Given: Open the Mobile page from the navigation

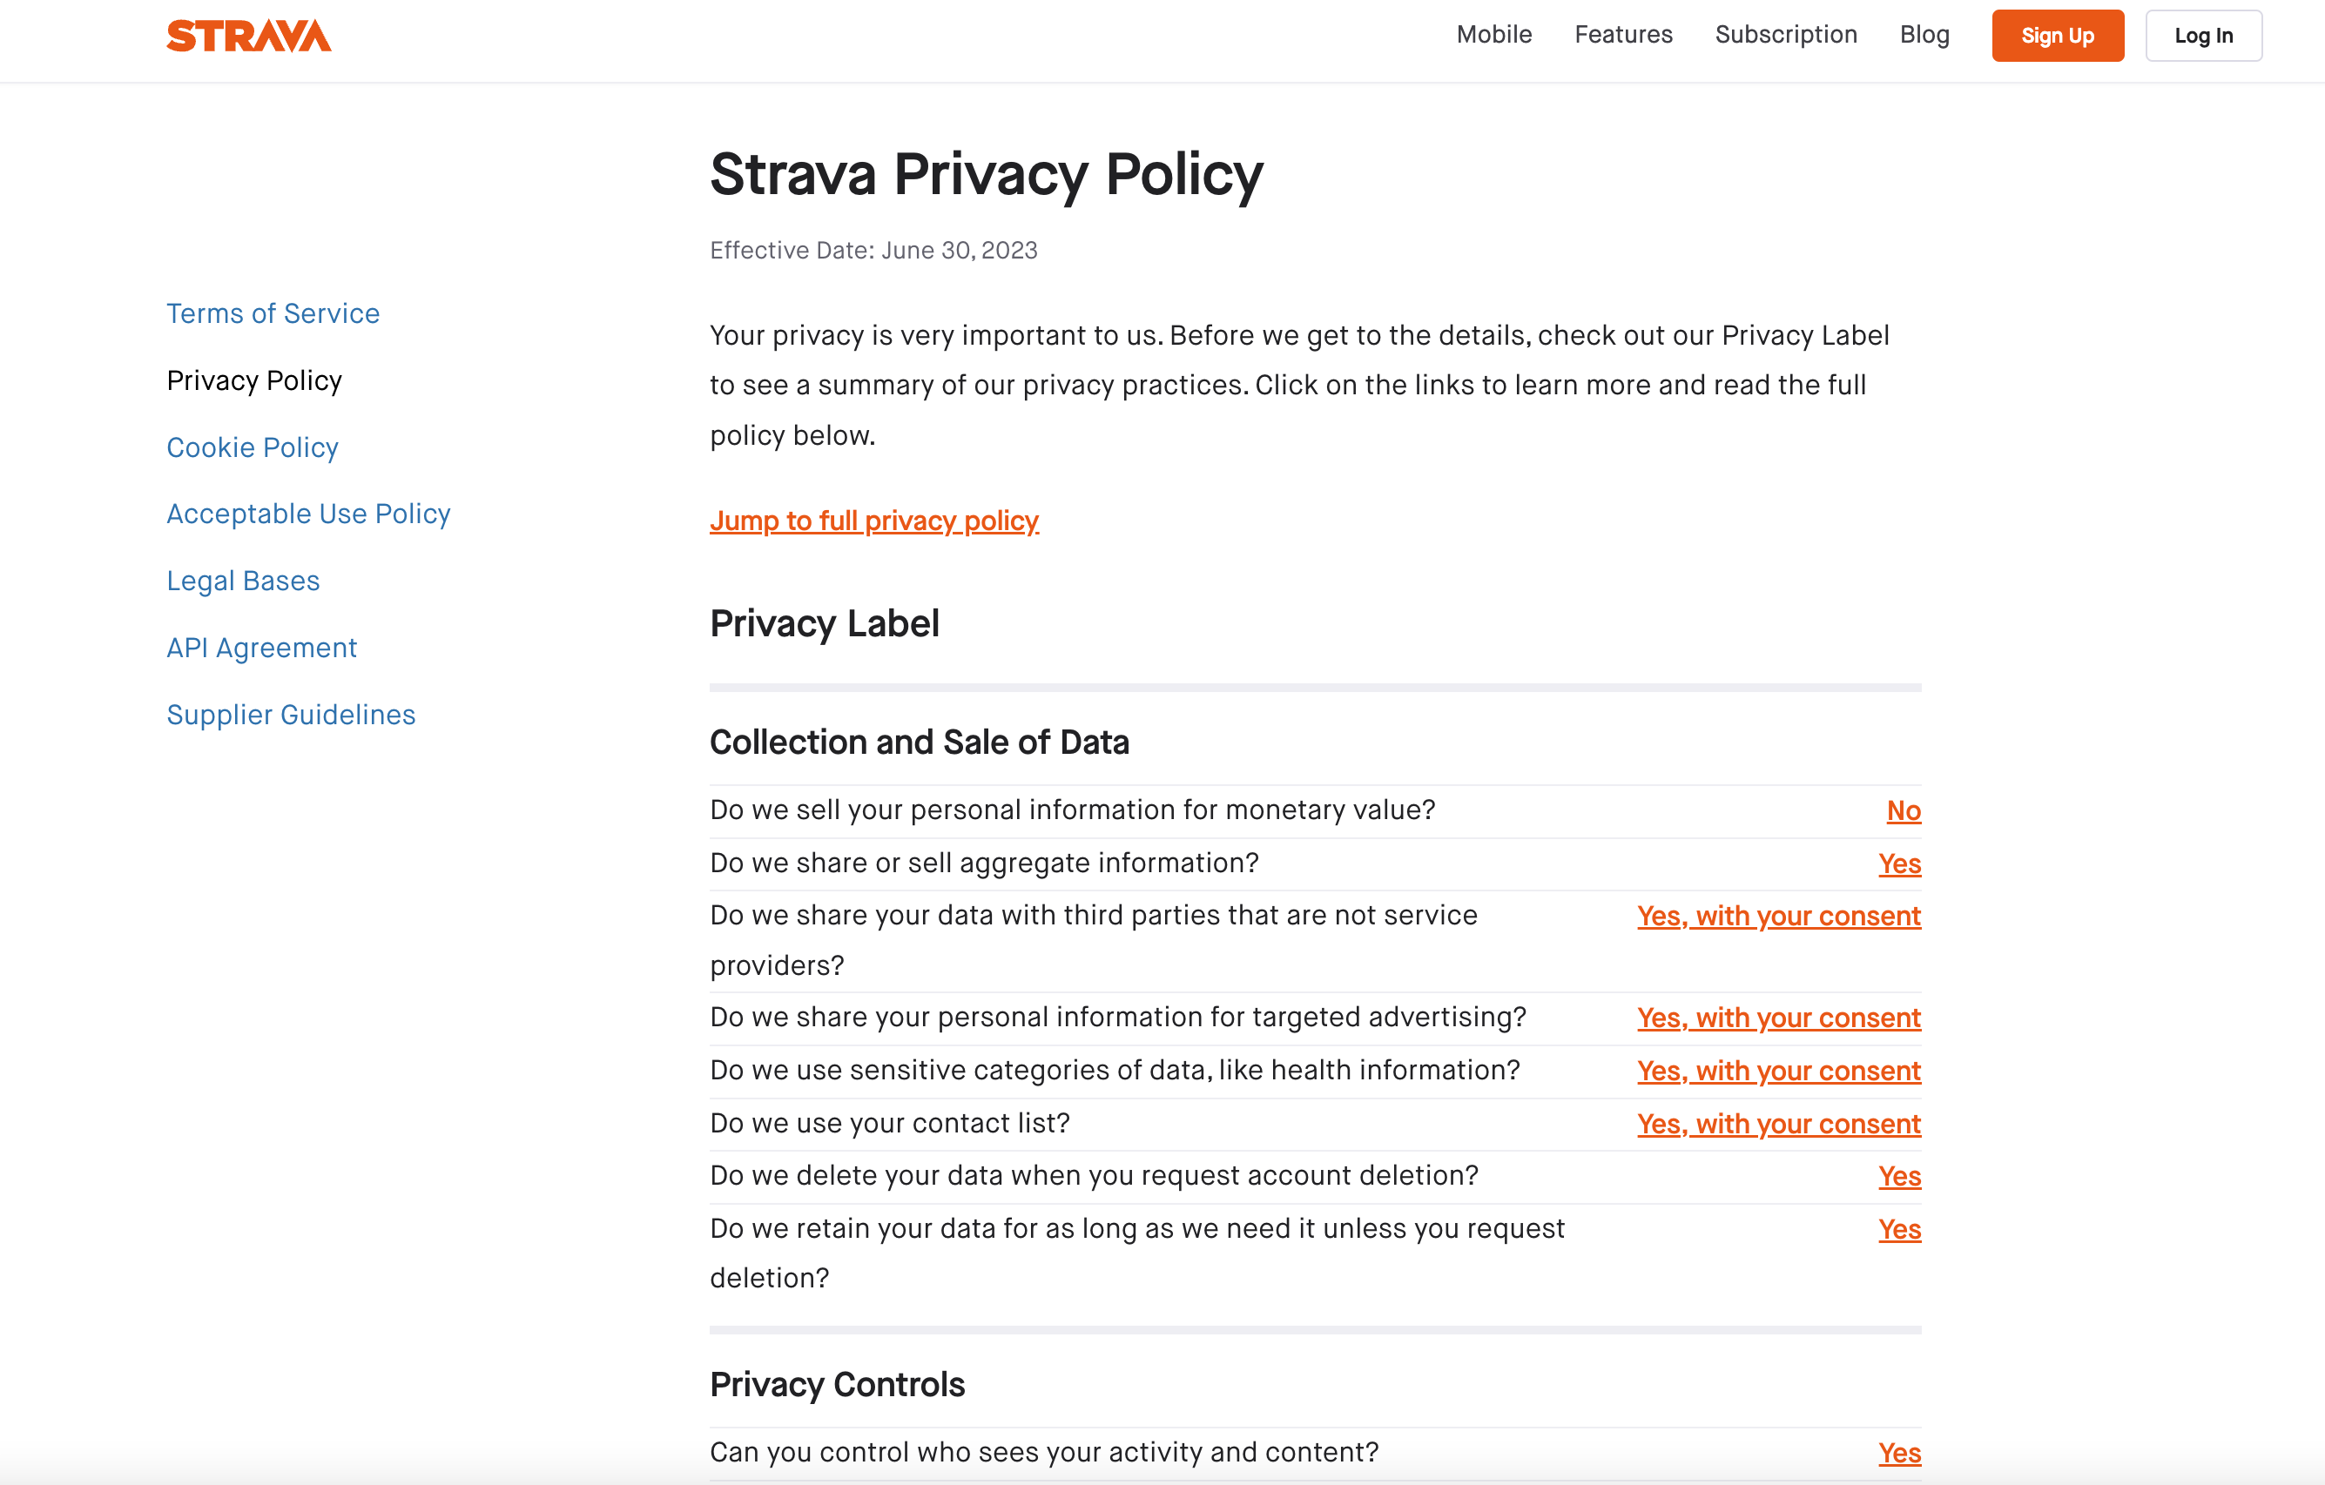Looking at the screenshot, I should pyautogui.click(x=1493, y=35).
